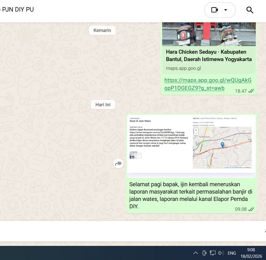Switch the ENG input language indicator
Image resolution: width=266 pixels, height=260 pixels.
pyautogui.click(x=232, y=253)
